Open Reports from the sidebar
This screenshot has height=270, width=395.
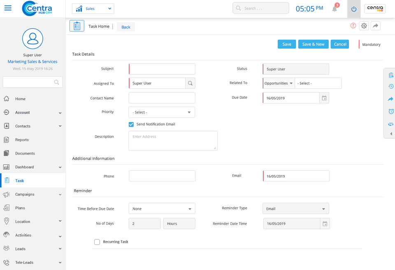coord(22,140)
